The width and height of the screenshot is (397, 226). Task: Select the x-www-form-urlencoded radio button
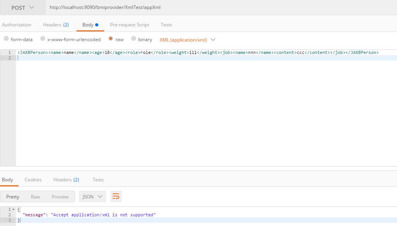43,38
